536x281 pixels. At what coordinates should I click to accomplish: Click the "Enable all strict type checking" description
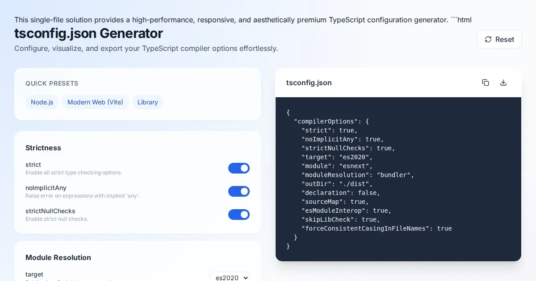pos(74,173)
